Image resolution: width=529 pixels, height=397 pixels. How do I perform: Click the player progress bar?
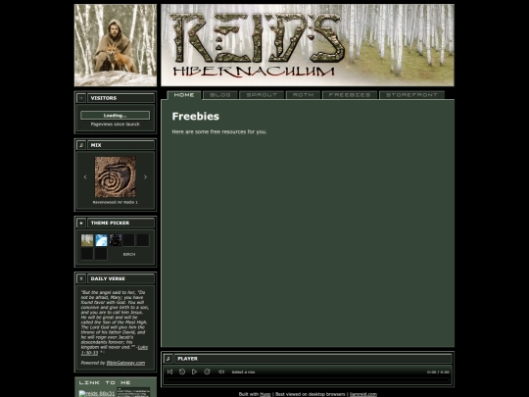coord(308,380)
